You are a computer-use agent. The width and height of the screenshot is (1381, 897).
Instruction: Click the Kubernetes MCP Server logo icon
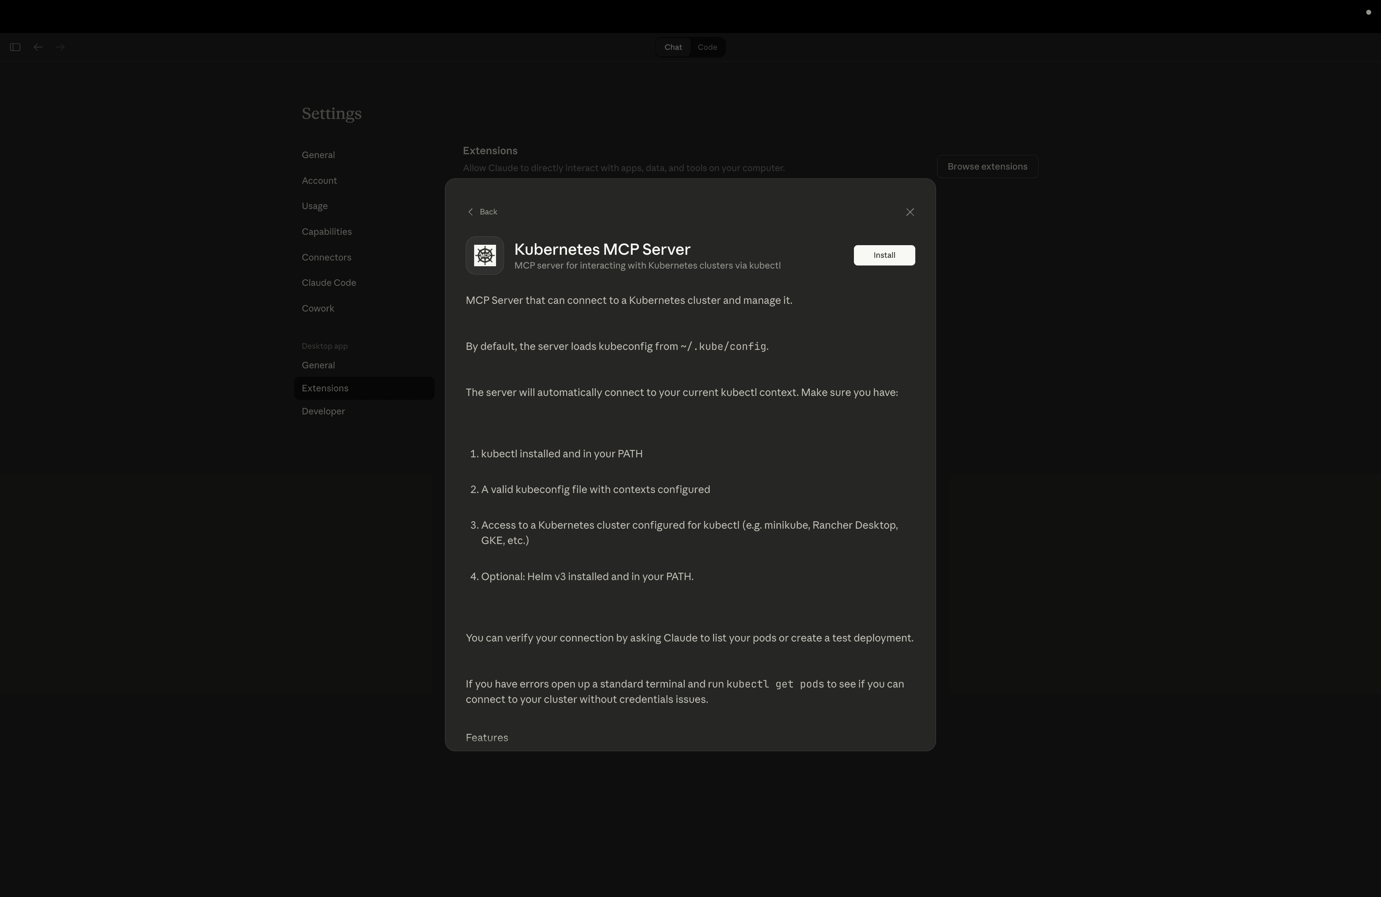(x=485, y=255)
